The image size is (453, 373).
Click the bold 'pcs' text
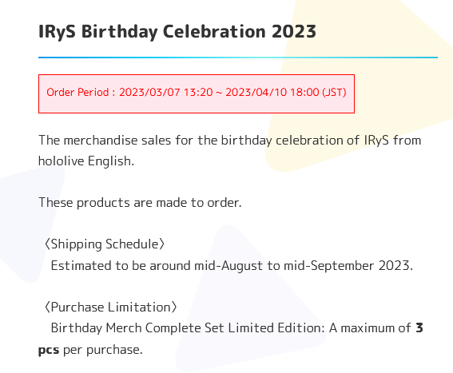[x=49, y=350]
